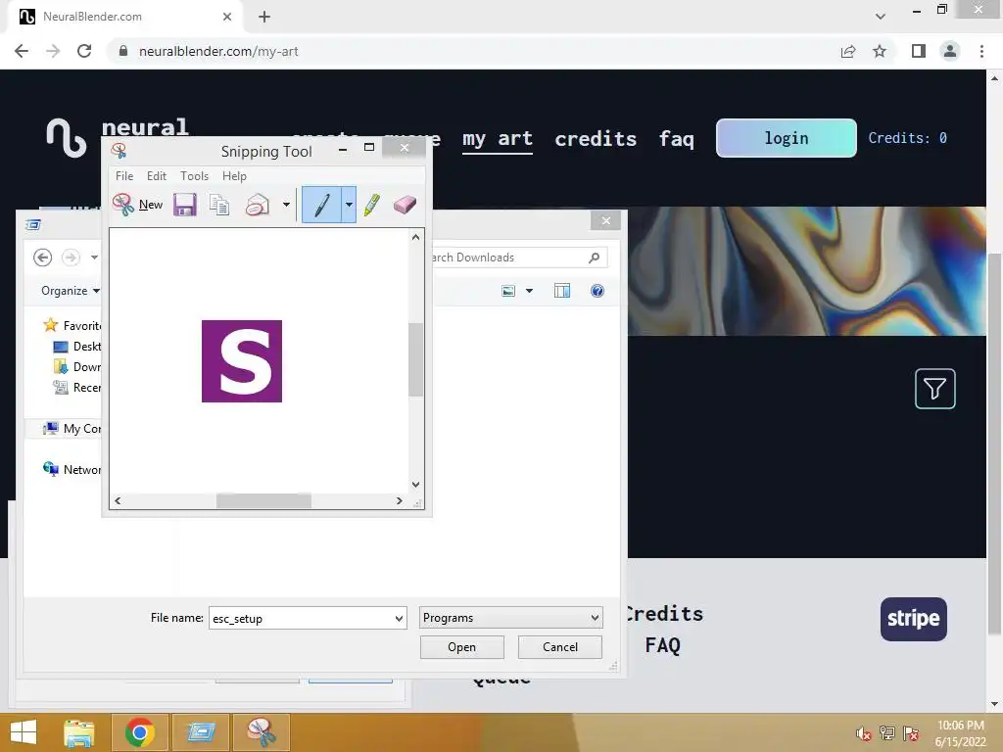Screen dimensions: 1003x752
Task: Open the Chrome three-dot menu
Action: (x=981, y=51)
